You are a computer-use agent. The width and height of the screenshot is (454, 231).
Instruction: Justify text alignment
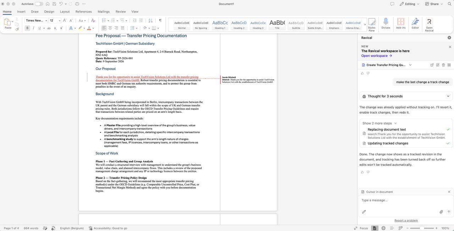click(122, 28)
